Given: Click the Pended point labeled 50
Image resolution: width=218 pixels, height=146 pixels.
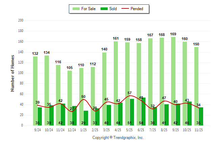Looking at the screenshot, I should coord(83,100).
